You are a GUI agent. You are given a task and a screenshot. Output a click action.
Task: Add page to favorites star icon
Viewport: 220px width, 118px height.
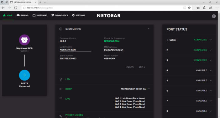189,8
